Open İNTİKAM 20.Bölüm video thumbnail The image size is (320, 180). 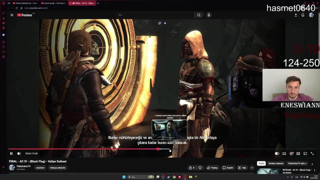[269, 171]
